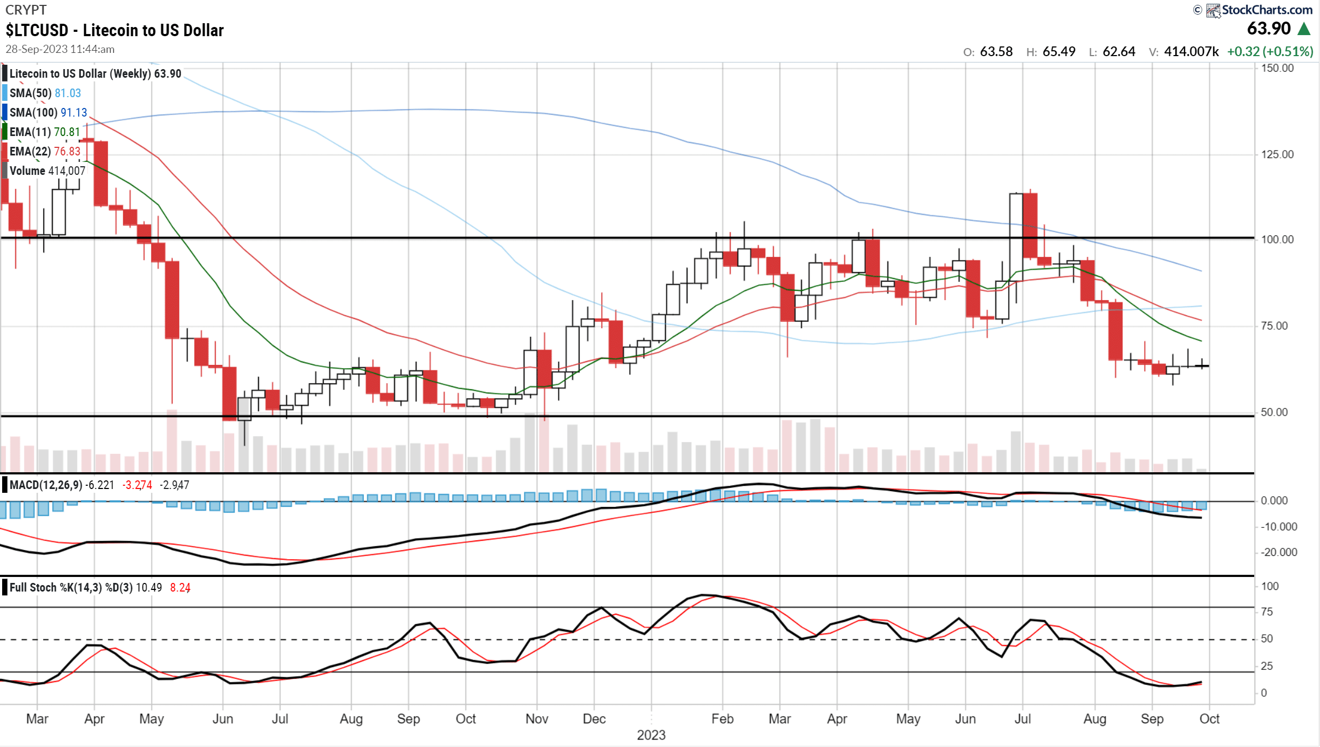Click the stochastic %D value 8.24
The width and height of the screenshot is (1320, 747).
(180, 588)
